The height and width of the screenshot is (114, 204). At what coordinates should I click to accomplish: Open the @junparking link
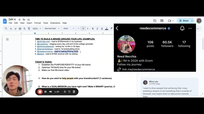(42, 44)
